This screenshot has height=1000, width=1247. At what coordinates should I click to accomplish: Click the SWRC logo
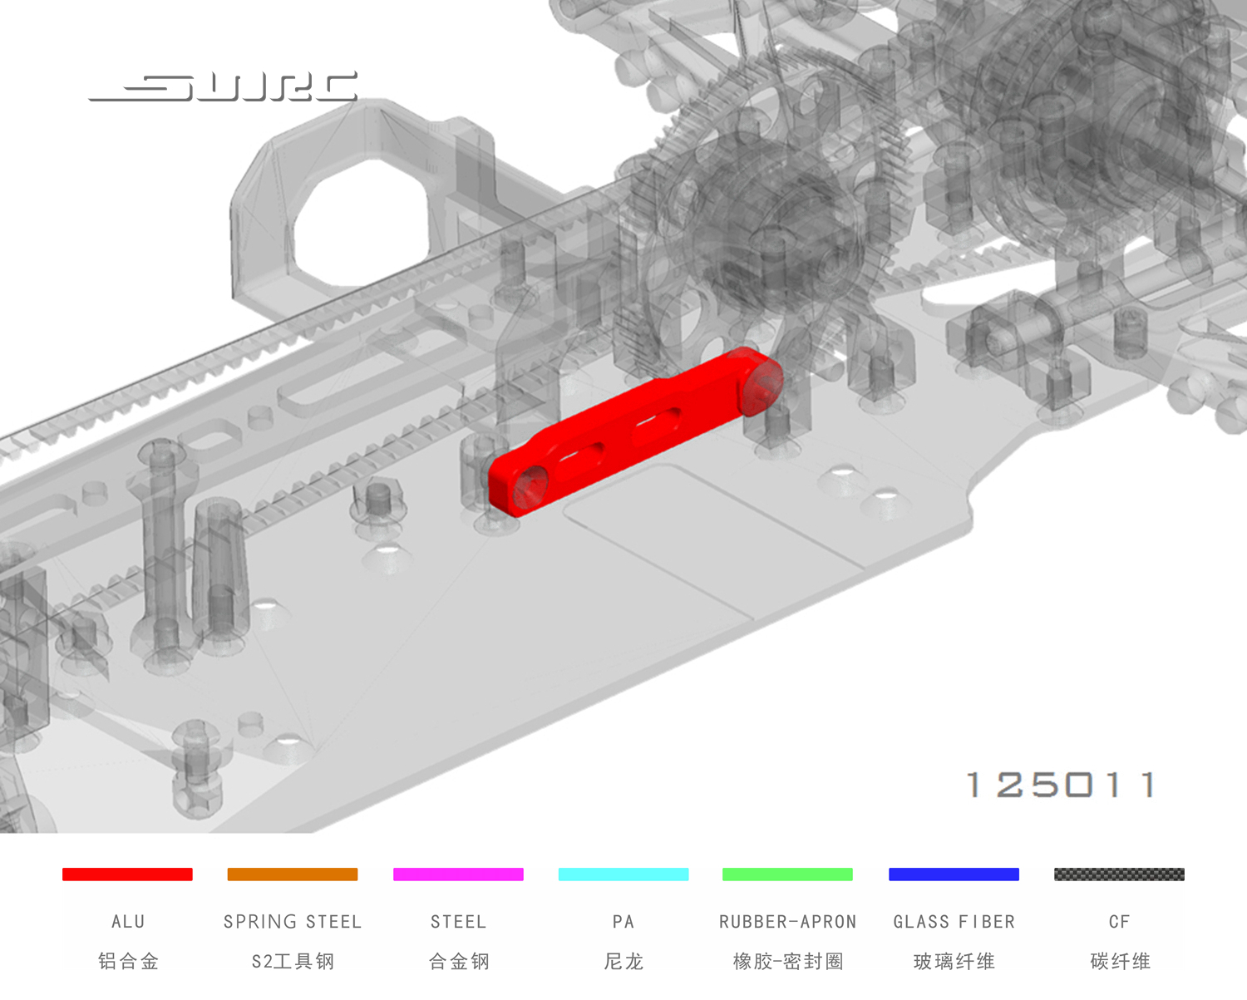coord(224,87)
